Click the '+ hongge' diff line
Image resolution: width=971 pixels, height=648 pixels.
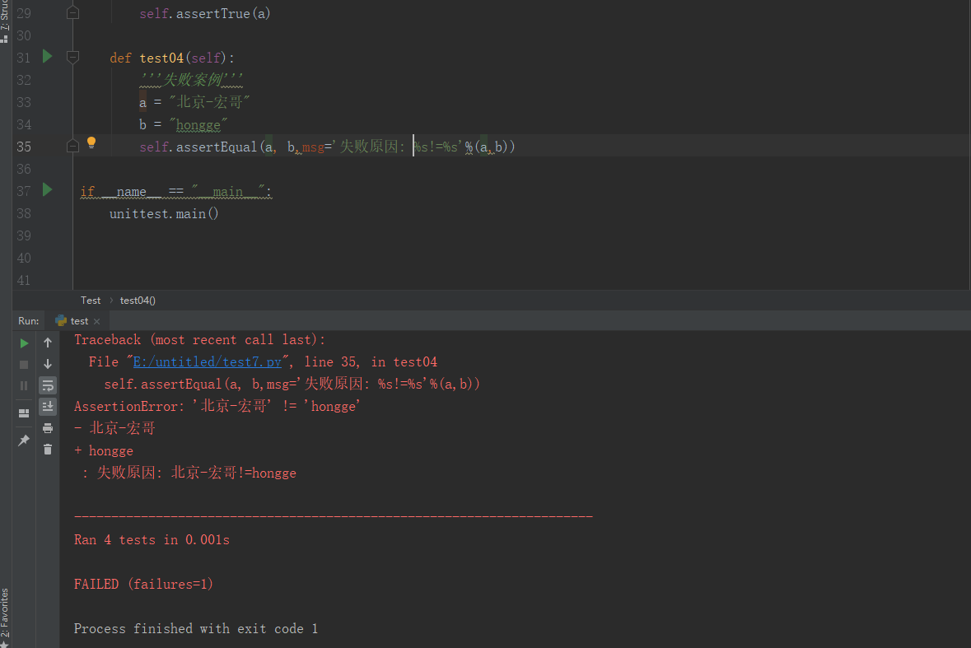tap(104, 450)
